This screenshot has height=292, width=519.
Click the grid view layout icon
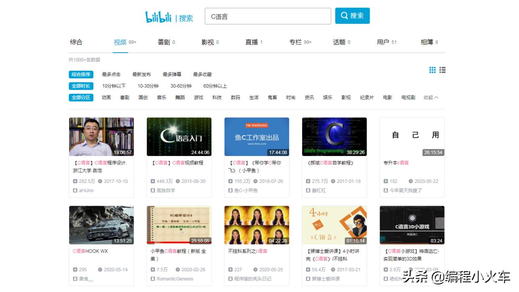point(432,70)
